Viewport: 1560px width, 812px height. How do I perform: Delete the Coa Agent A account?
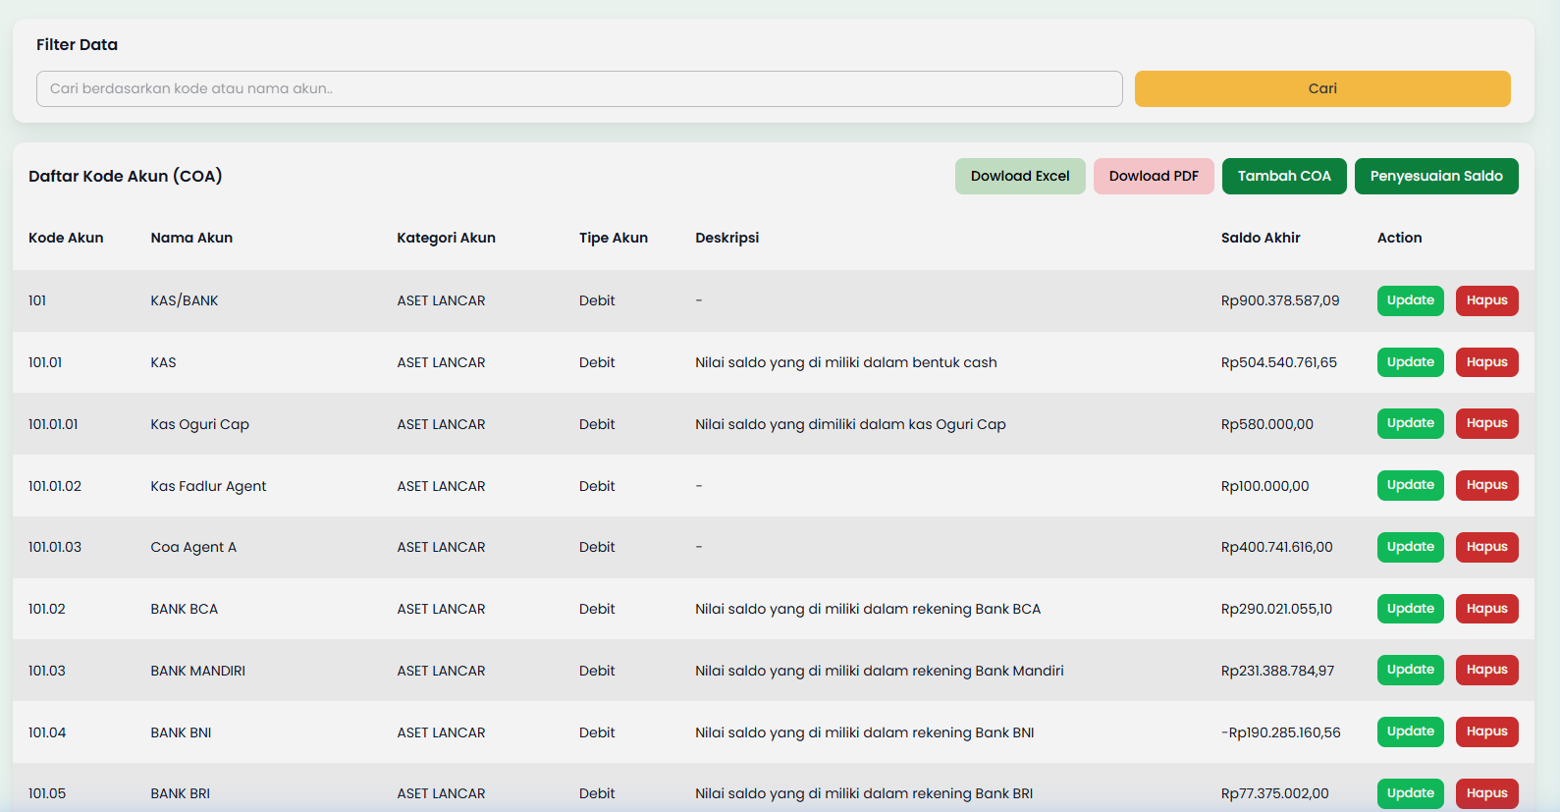(x=1486, y=547)
